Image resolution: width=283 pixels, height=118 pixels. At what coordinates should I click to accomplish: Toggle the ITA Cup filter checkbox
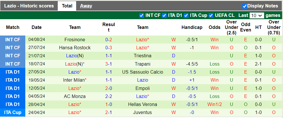point(186,15)
